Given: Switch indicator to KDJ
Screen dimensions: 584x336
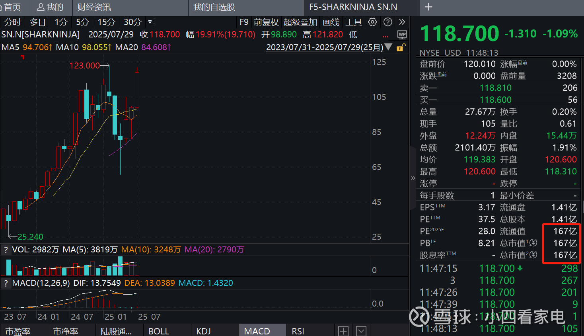Looking at the screenshot, I should coord(203,331).
